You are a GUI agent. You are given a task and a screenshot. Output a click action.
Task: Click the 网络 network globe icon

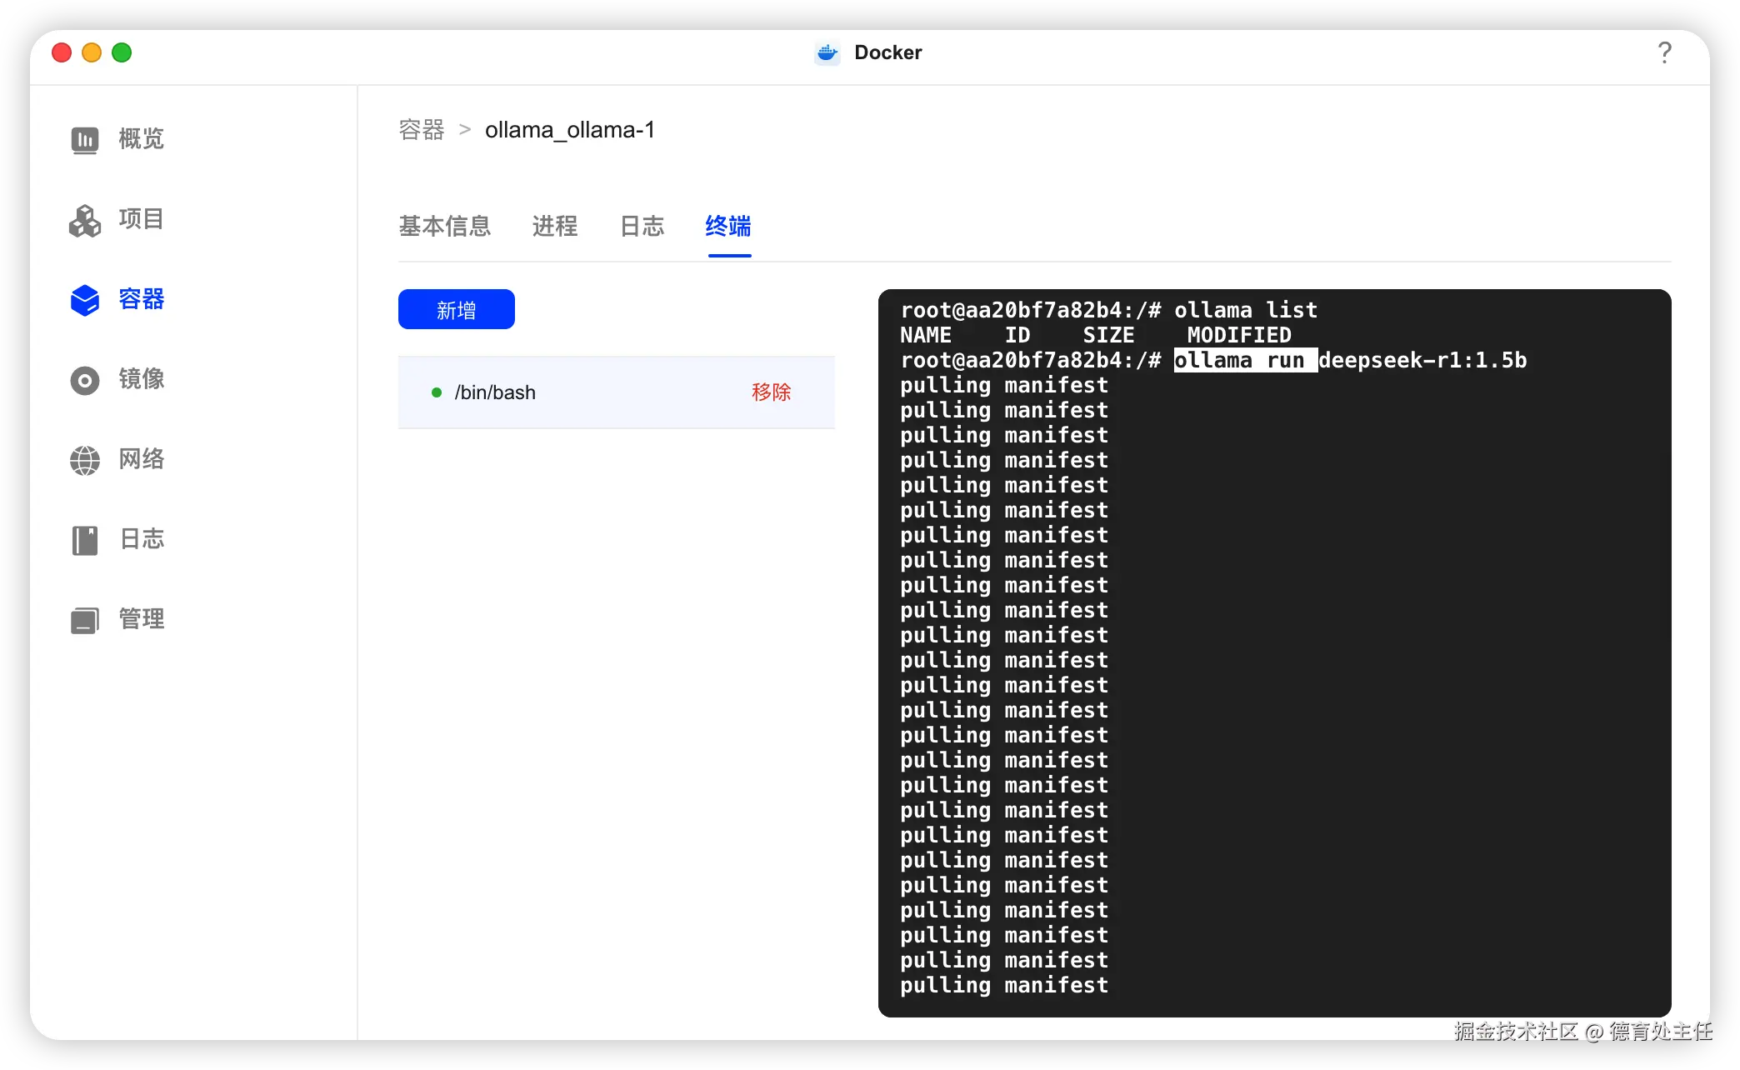coord(84,460)
